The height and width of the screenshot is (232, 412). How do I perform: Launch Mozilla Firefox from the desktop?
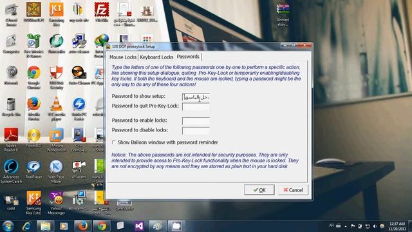tap(33, 109)
